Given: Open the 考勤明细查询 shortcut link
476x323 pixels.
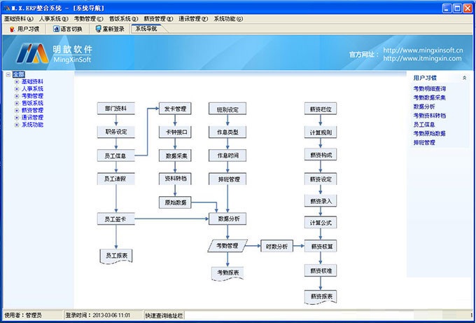Looking at the screenshot, I should 429,89.
